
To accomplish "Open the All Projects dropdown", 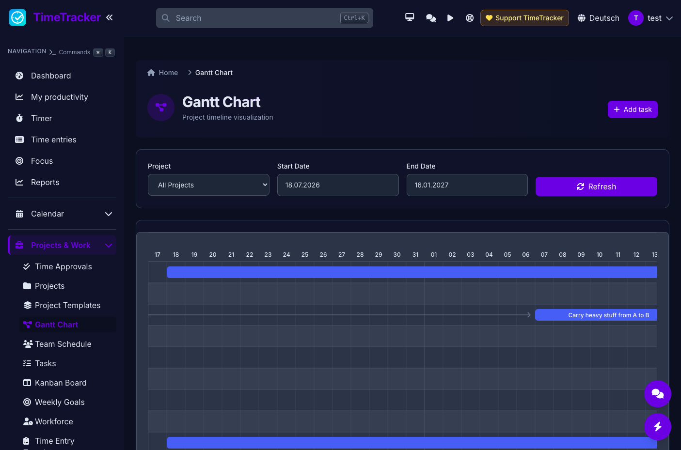I will click(208, 185).
